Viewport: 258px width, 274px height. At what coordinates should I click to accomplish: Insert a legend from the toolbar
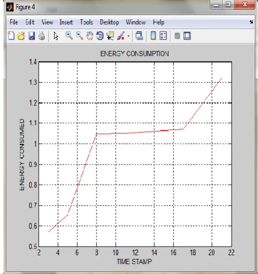(163, 35)
